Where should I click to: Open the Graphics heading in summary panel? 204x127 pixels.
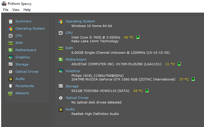pyautogui.click(x=73, y=71)
